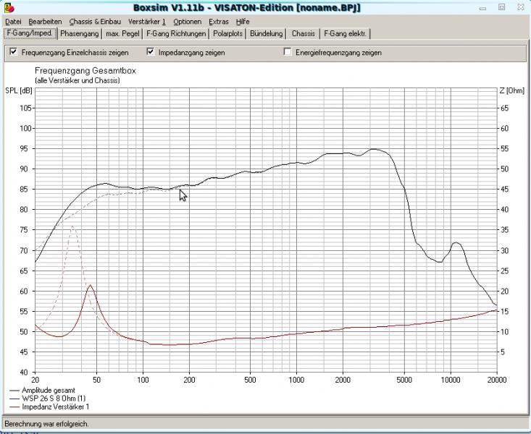This screenshot has height=434, width=531.
Task: Open the Polarplots tab
Action: point(228,33)
